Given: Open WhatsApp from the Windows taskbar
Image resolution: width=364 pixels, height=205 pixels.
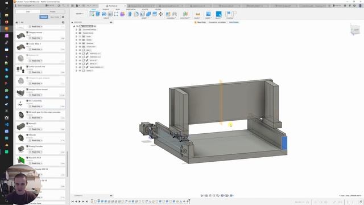Looking at the screenshot, I should 6,90.
